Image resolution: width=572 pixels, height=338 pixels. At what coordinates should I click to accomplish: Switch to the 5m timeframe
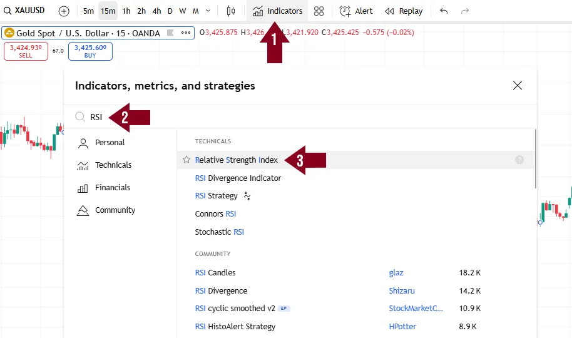88,11
